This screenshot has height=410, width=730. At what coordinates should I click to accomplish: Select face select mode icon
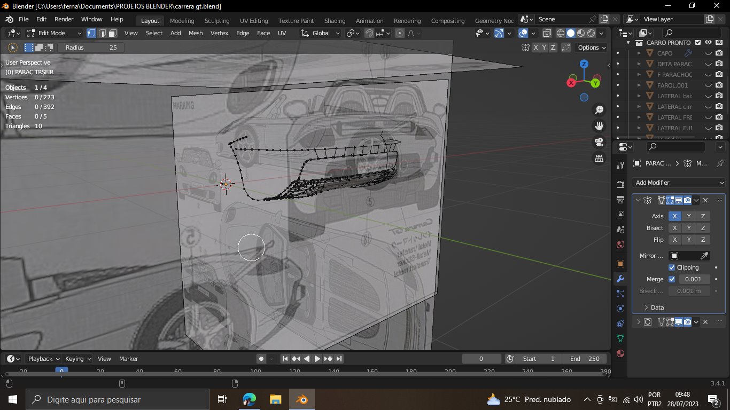coord(113,33)
